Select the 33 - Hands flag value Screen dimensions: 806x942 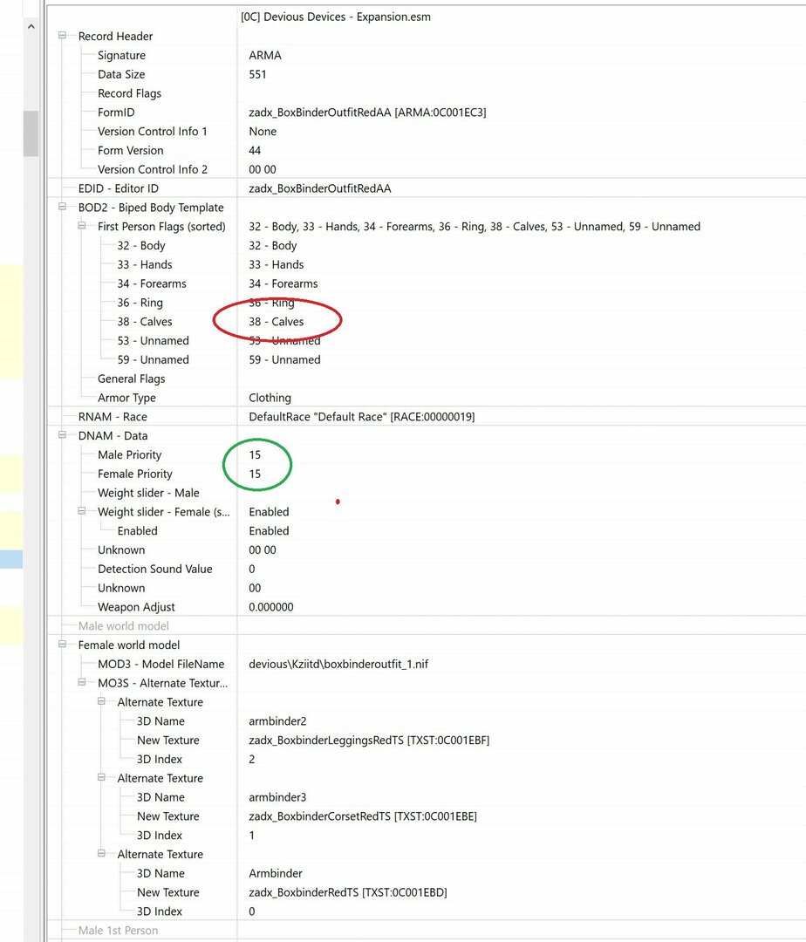pos(277,265)
